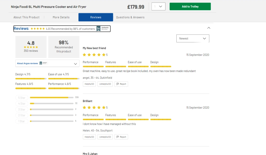Click the small stars under the 4.8 score
266x155 pixels.
coord(31,47)
